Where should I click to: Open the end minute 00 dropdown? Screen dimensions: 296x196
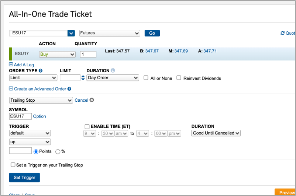[x=161, y=133]
